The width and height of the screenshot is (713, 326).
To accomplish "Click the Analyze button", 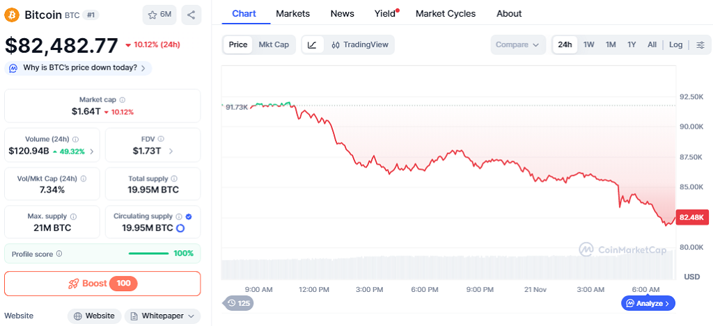I will 648,303.
